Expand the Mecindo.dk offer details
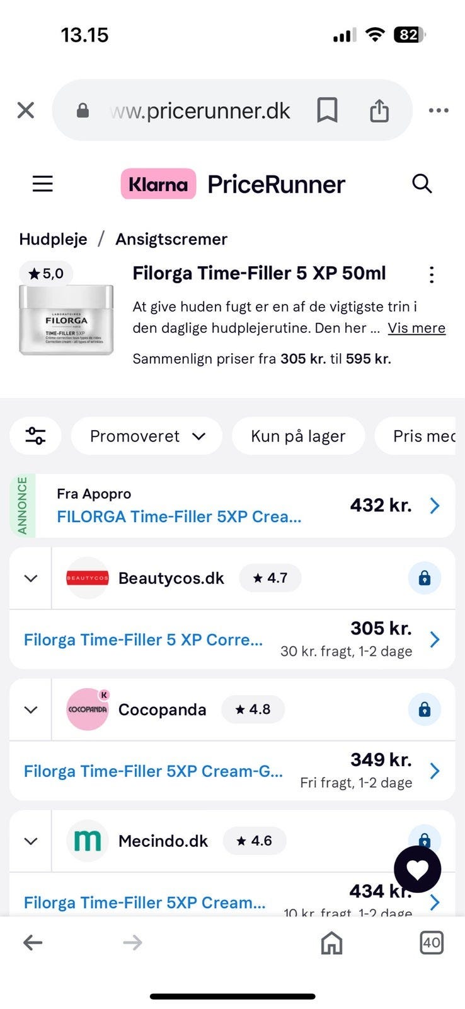Image resolution: width=465 pixels, height=1009 pixels. click(31, 841)
